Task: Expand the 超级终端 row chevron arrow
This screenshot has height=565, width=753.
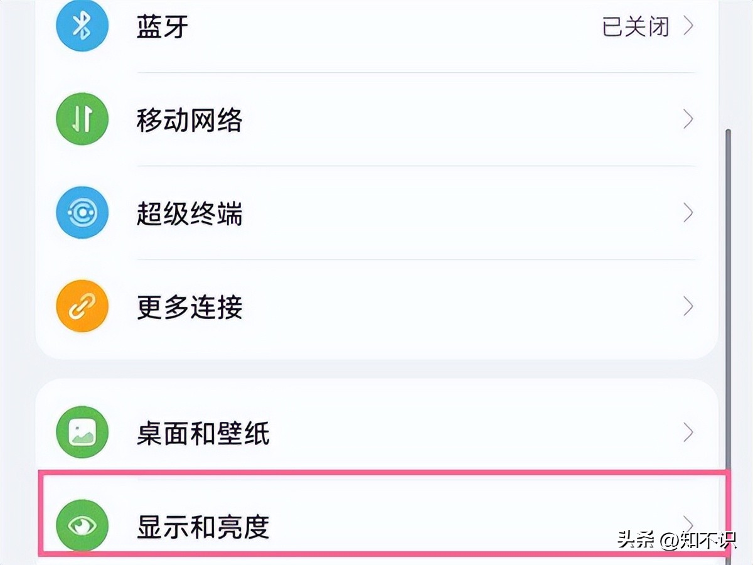Action: pyautogui.click(x=688, y=213)
